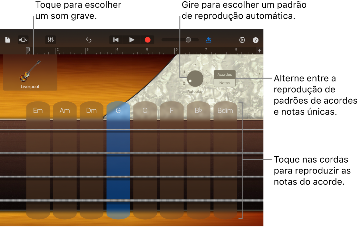Screen dimensions: 360x227
Task: Add a song section with the plus button
Action: click(x=260, y=51)
